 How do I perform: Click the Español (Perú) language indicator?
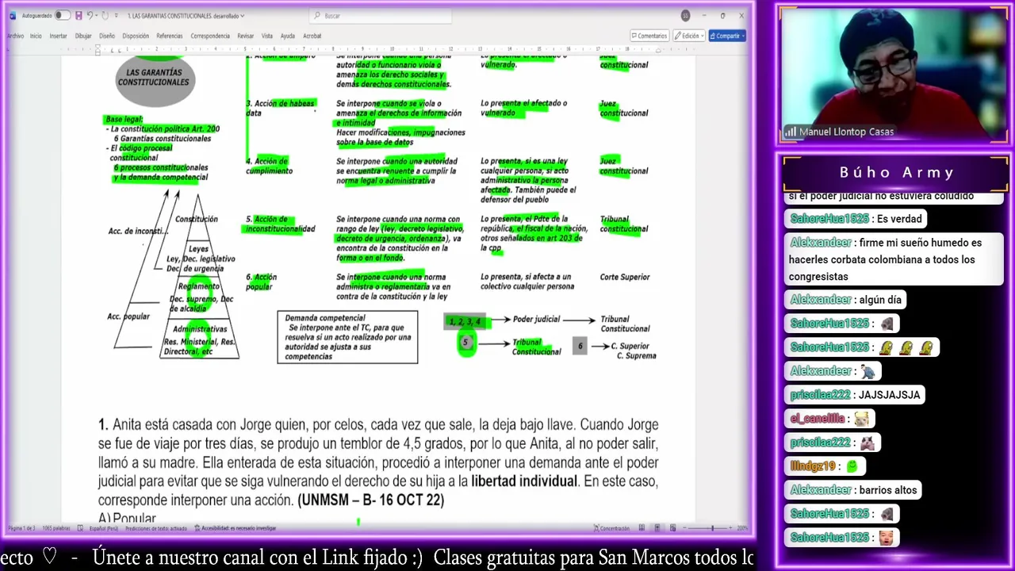pyautogui.click(x=104, y=528)
